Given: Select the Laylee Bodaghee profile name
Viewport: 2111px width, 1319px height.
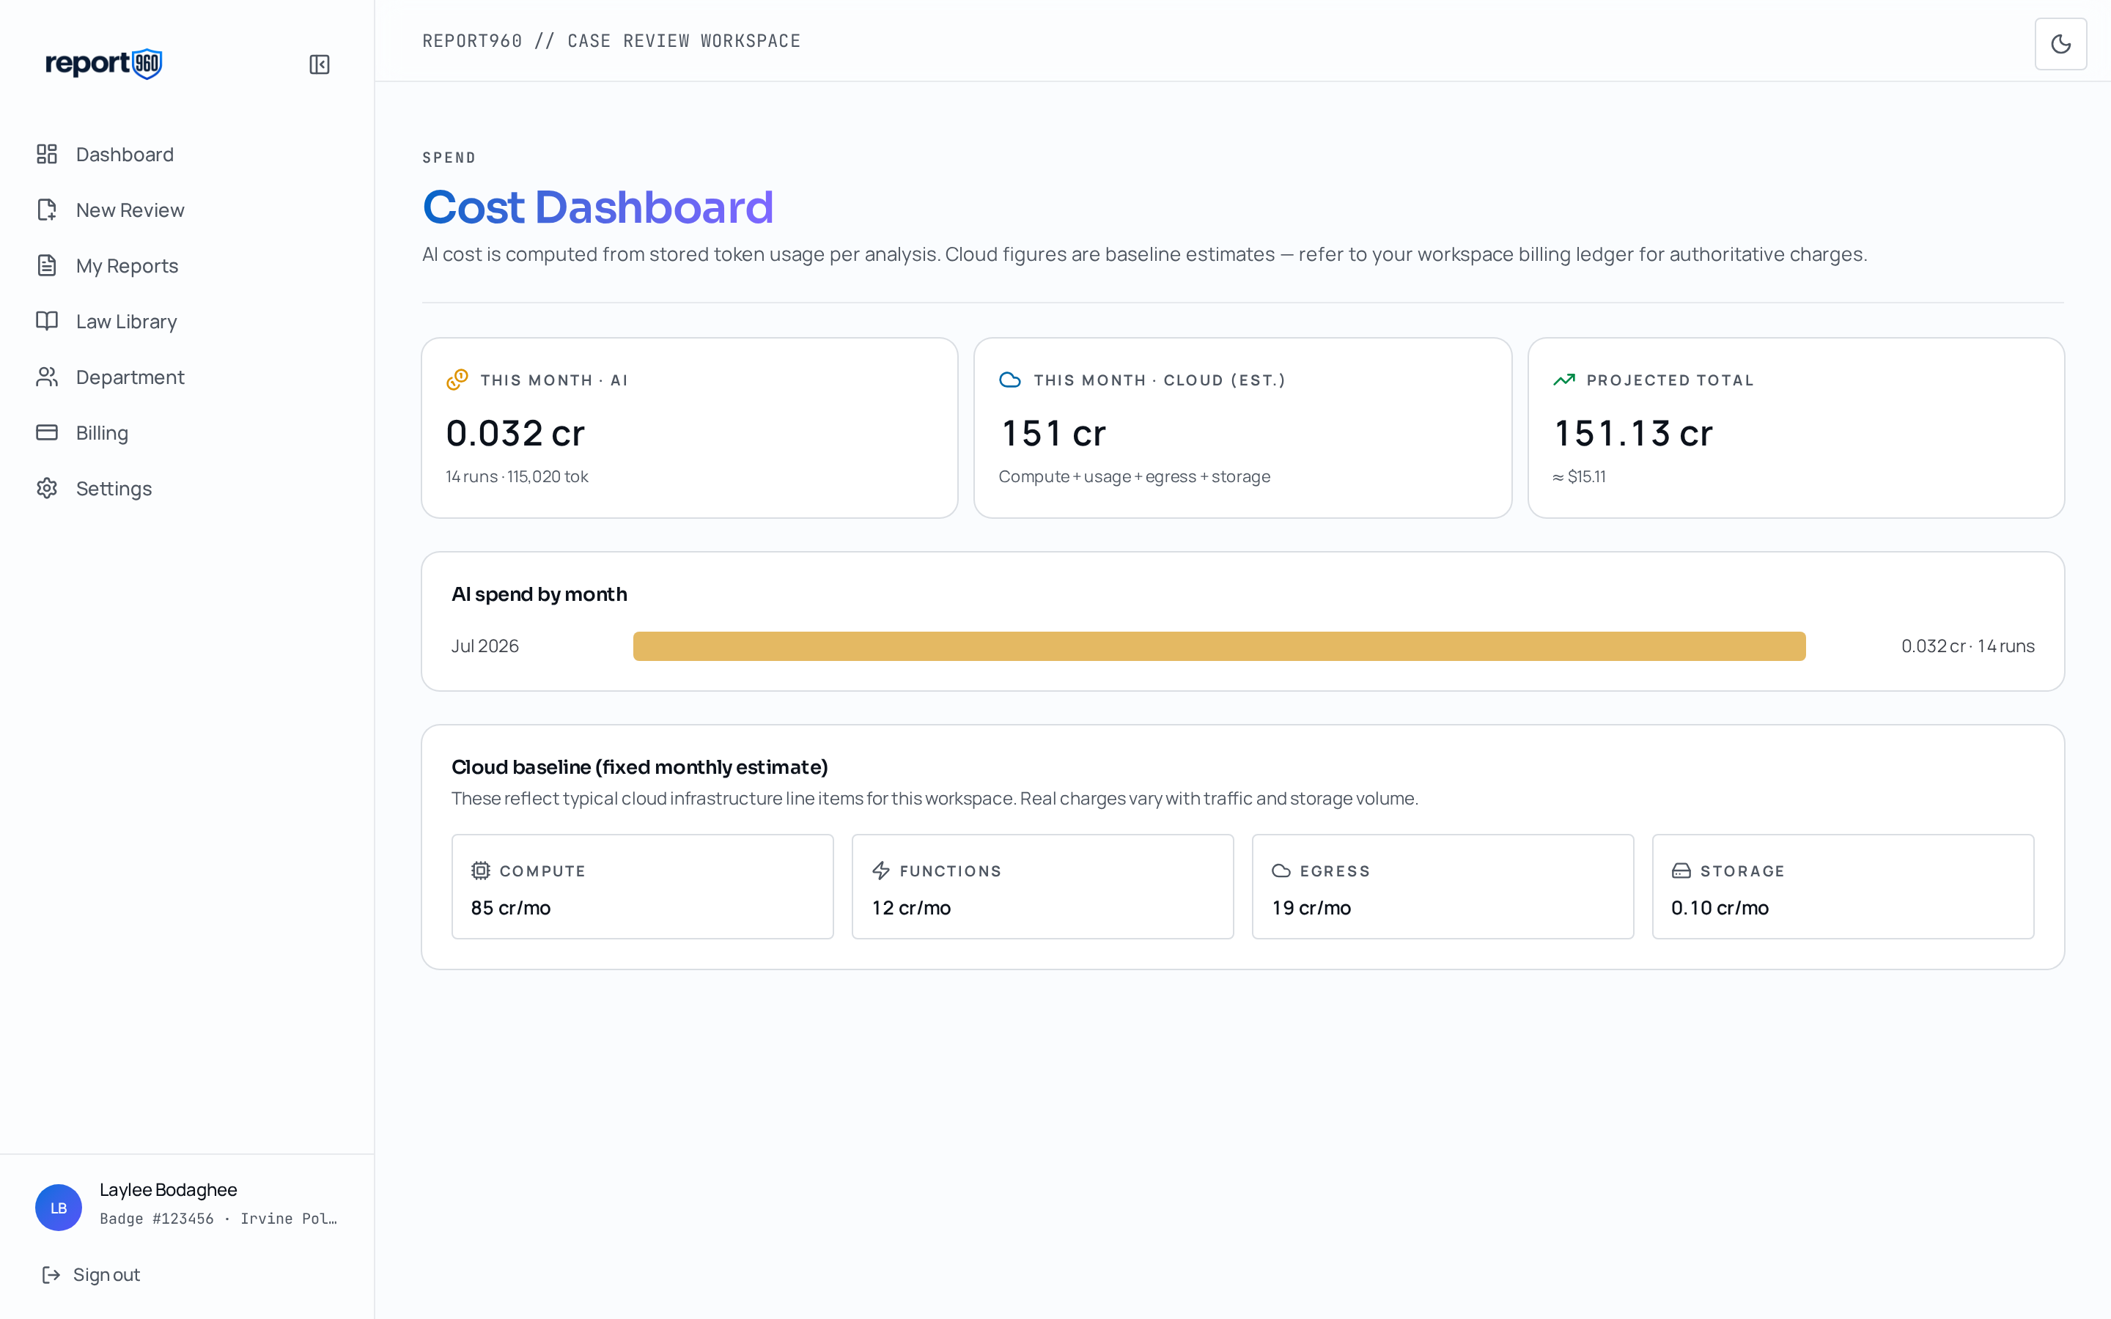Looking at the screenshot, I should point(169,1190).
